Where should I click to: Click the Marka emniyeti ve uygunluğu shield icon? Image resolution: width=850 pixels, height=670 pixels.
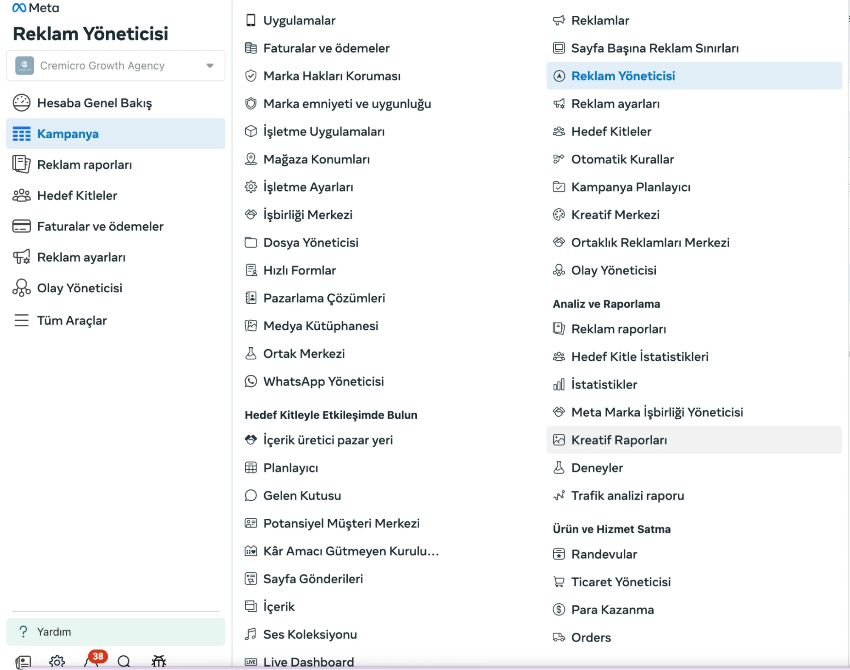(251, 104)
